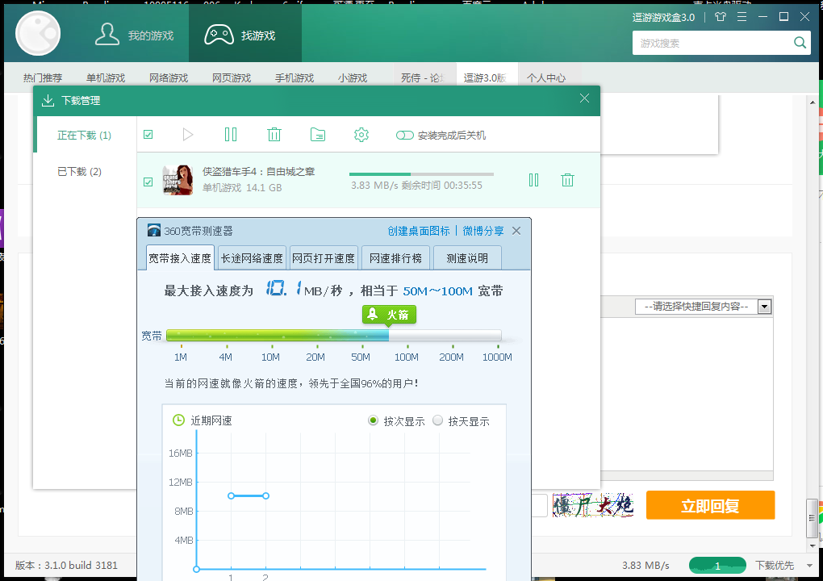
Task: Pause the 侠盗猎车手4 download
Action: tap(534, 180)
